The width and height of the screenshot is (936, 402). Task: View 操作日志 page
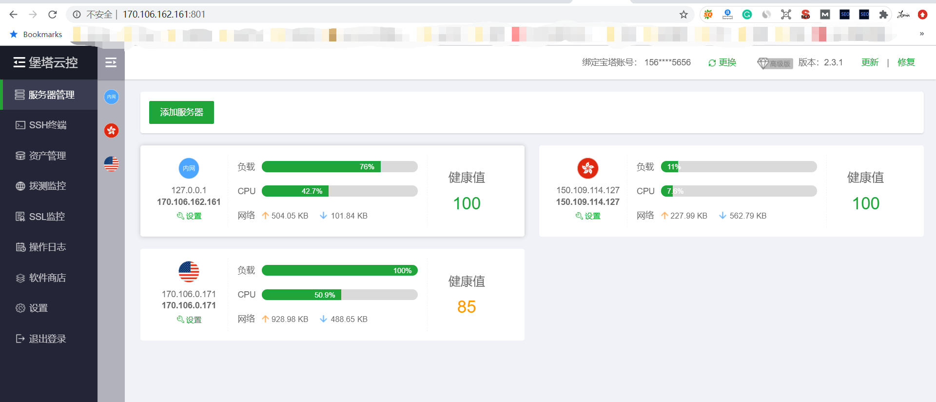(x=49, y=247)
